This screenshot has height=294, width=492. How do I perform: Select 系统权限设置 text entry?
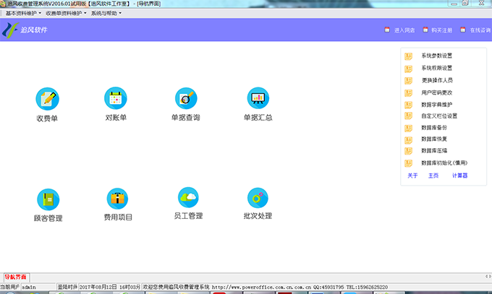[x=436, y=68]
